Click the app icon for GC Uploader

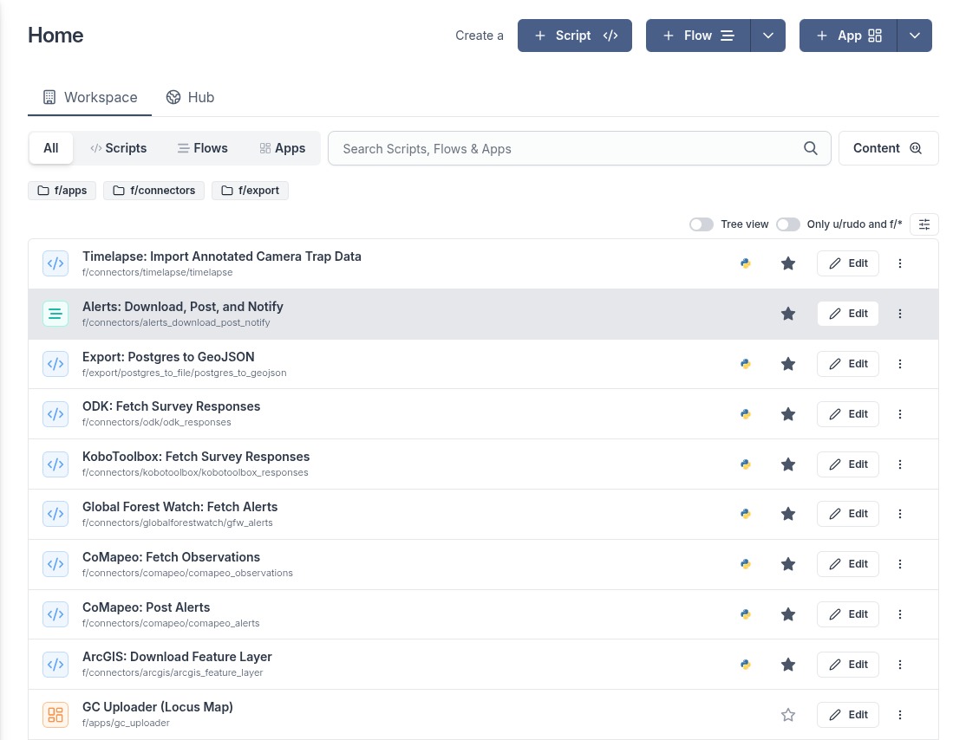(x=55, y=715)
